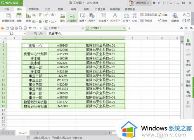Insert a 超链接 hyperlink

pyautogui.click(x=175, y=18)
